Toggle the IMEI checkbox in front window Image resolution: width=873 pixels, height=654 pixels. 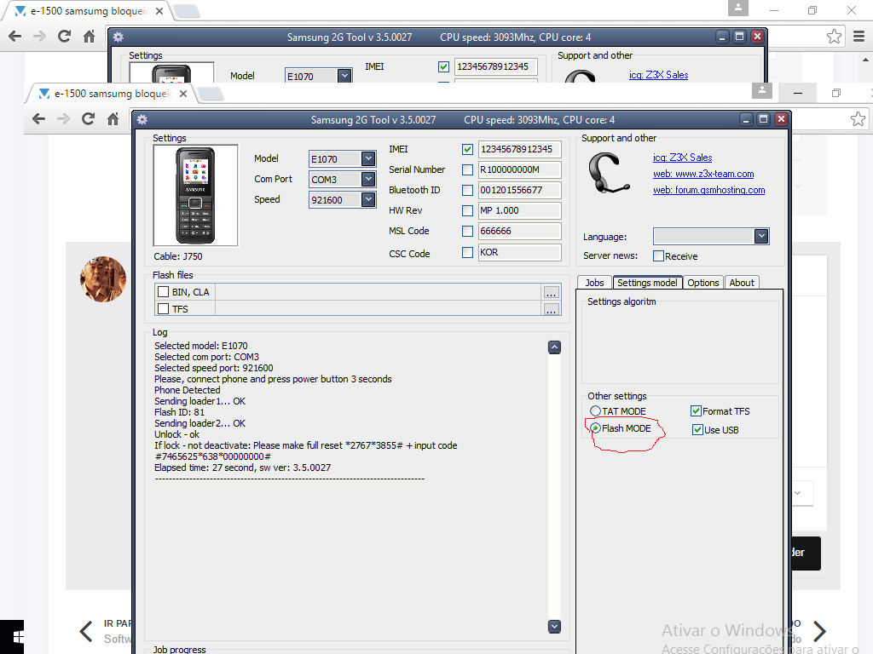click(x=468, y=150)
